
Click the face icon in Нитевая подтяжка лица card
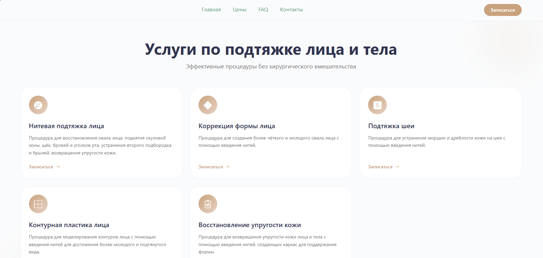[38, 105]
